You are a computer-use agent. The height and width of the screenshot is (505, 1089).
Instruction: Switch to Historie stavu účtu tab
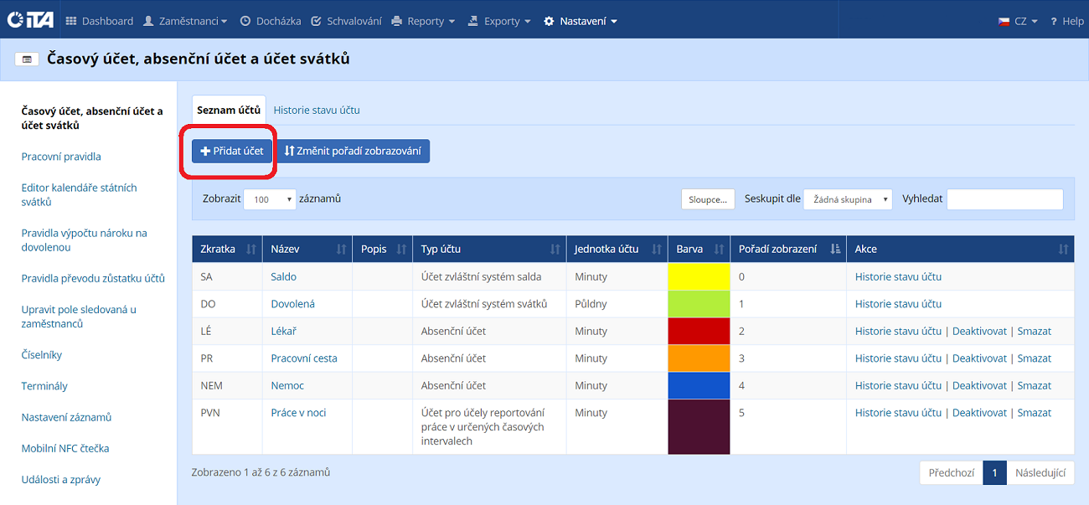[317, 110]
